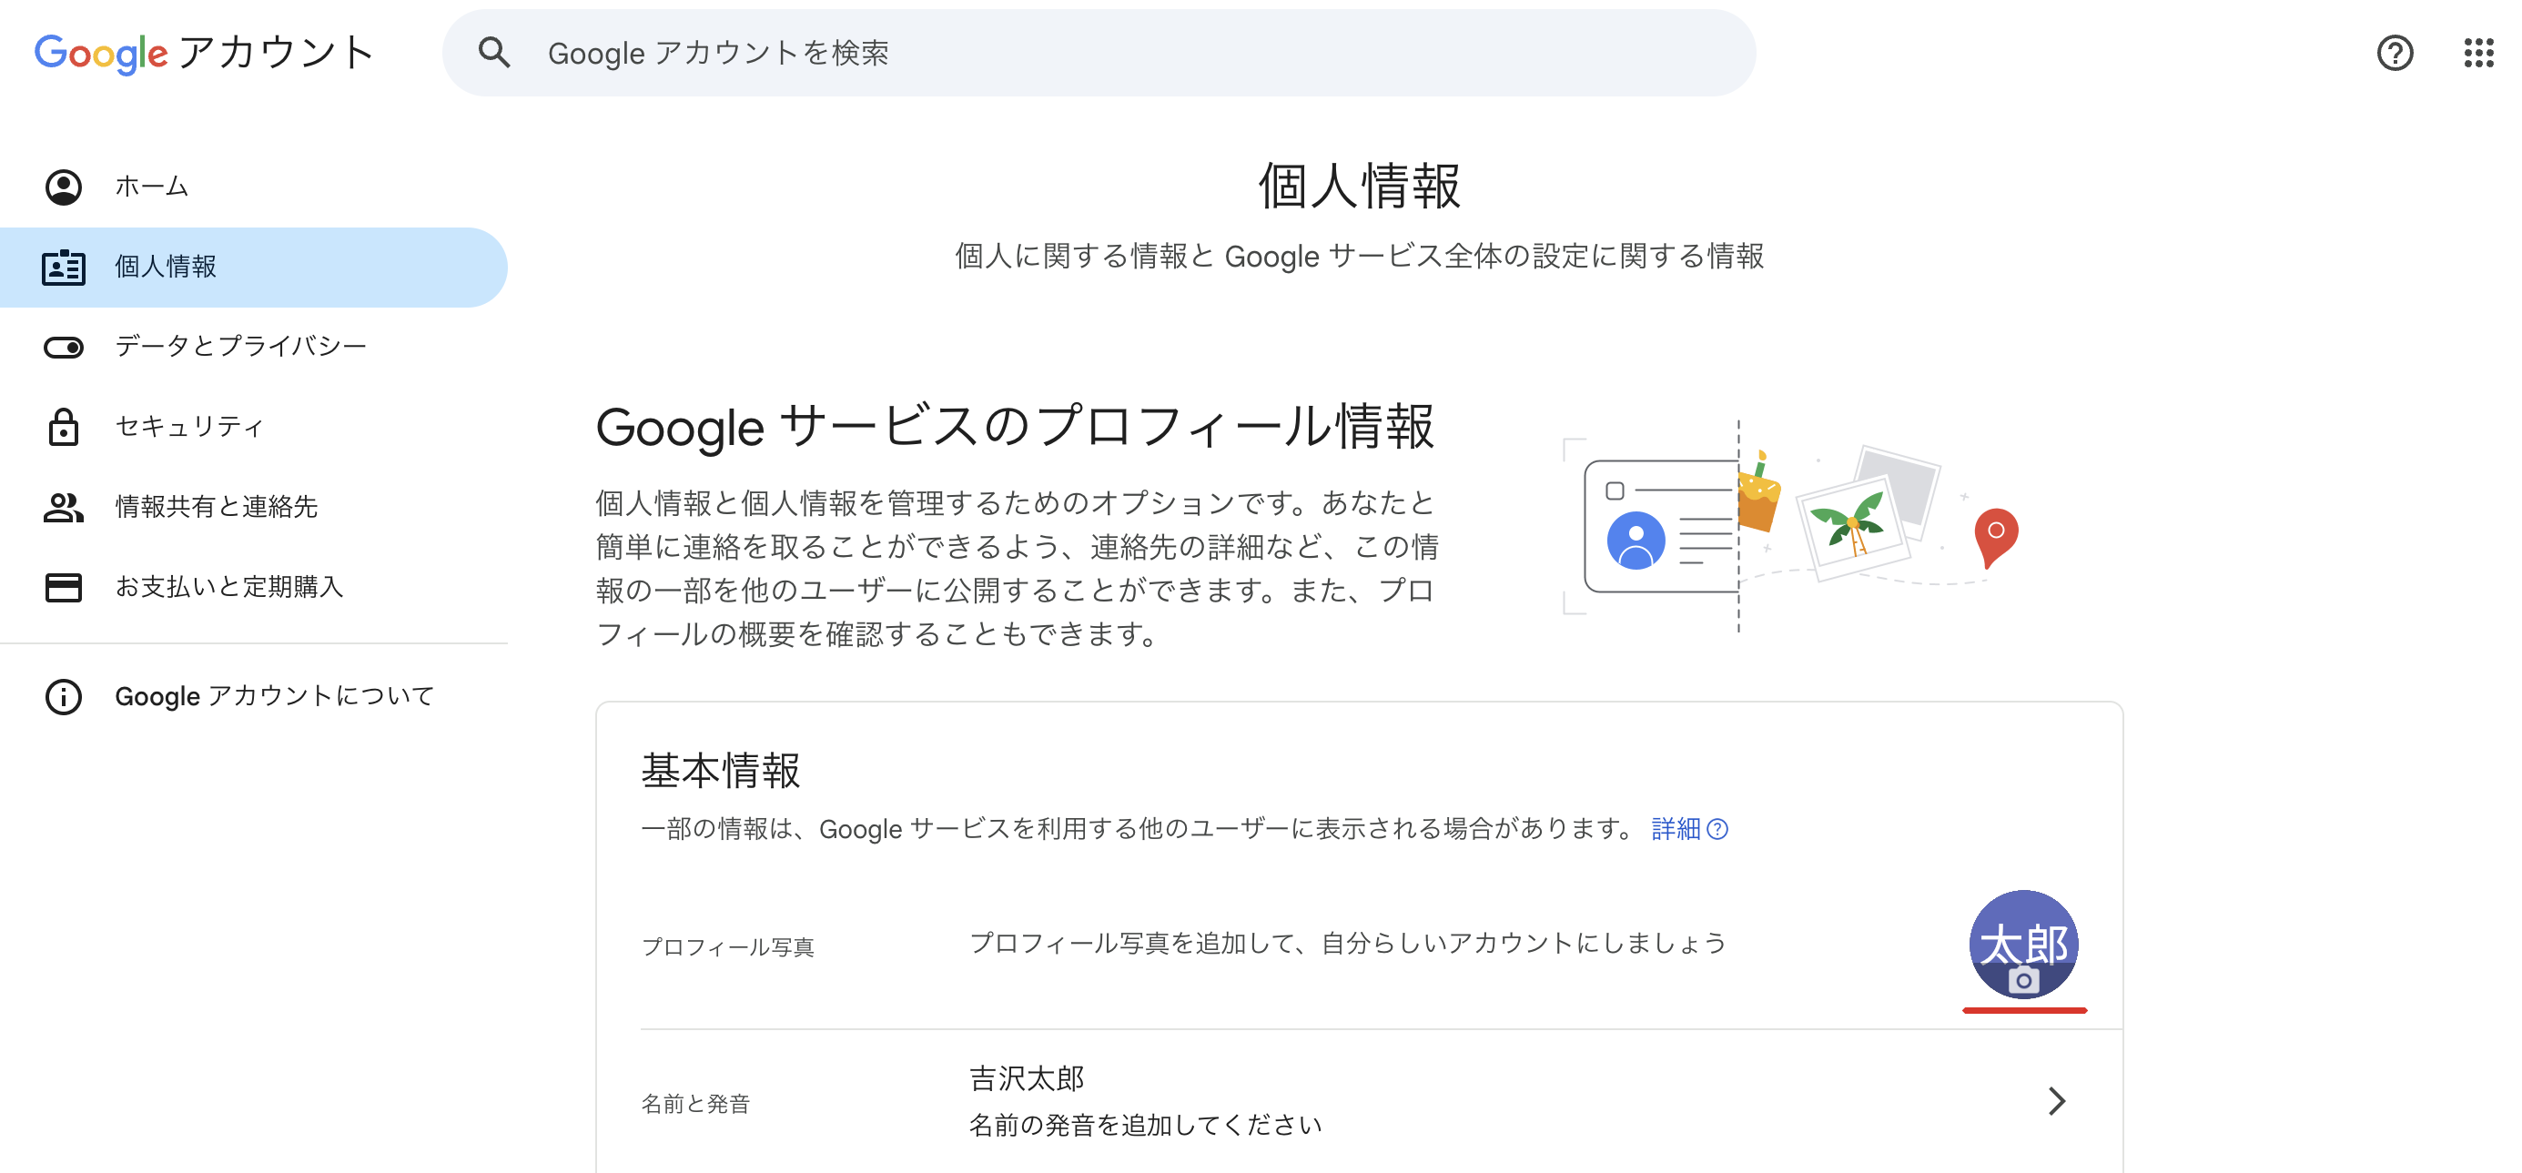
Task: Click the 個人情報 ID card icon
Action: coord(64,267)
